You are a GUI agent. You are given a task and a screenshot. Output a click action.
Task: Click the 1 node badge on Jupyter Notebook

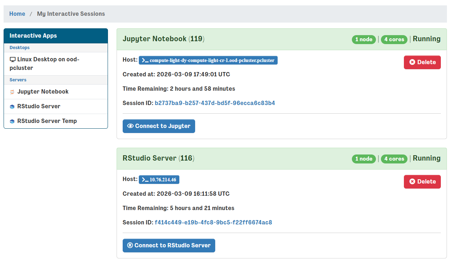coord(364,39)
